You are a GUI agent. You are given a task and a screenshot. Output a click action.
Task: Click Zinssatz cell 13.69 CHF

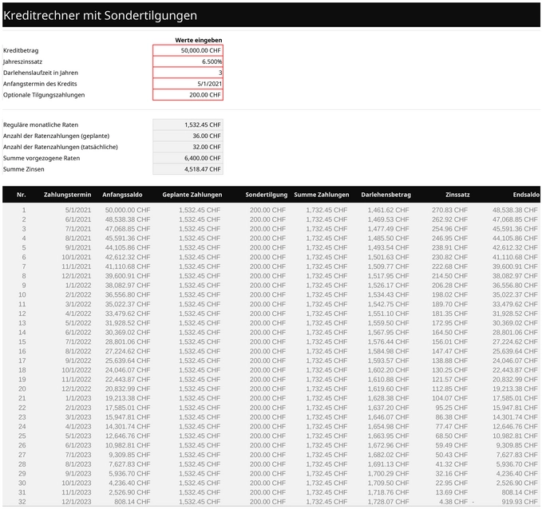coord(452,492)
